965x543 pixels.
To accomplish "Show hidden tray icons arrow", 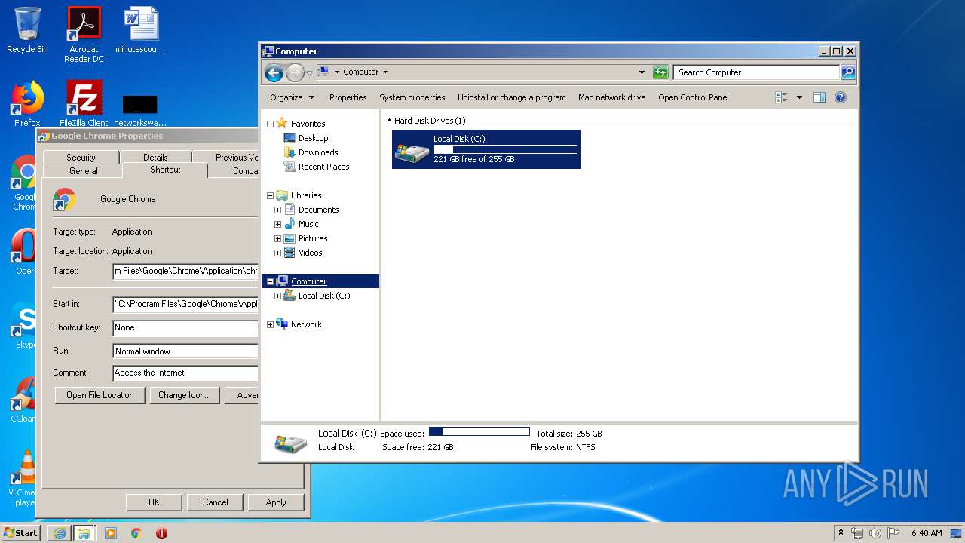I will click(x=841, y=533).
